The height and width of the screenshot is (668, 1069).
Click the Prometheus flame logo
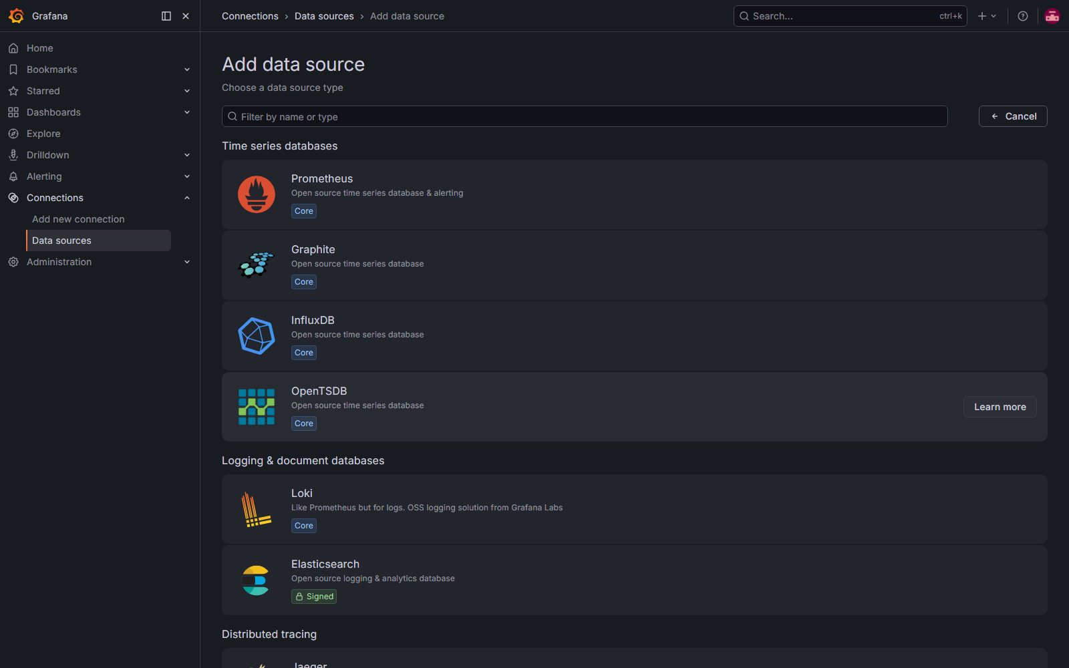(257, 194)
